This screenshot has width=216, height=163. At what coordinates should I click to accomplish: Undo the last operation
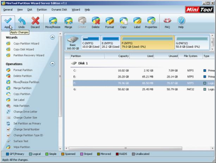coord(21,23)
